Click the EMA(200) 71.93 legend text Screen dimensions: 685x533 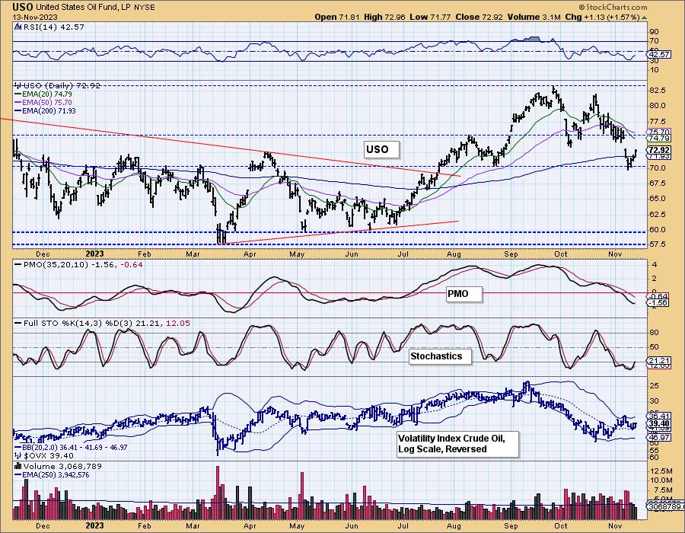tap(49, 111)
